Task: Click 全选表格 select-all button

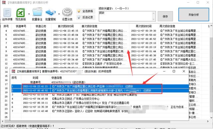Action: click(86, 11)
